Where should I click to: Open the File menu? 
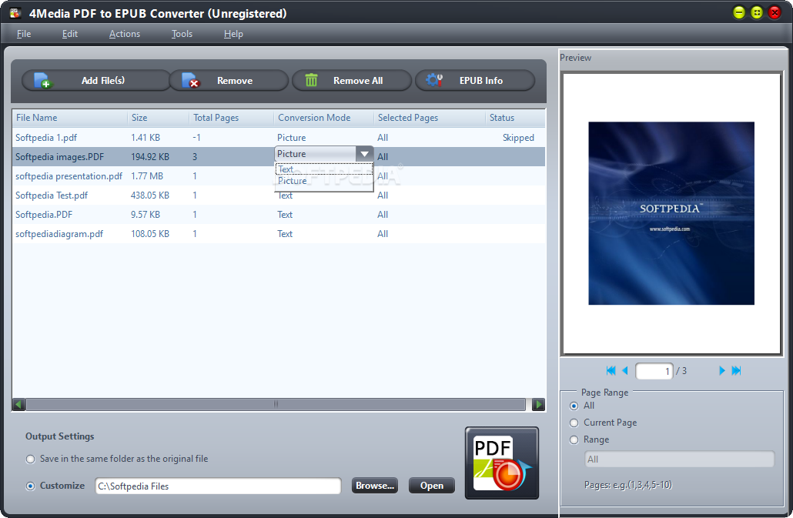pos(24,34)
